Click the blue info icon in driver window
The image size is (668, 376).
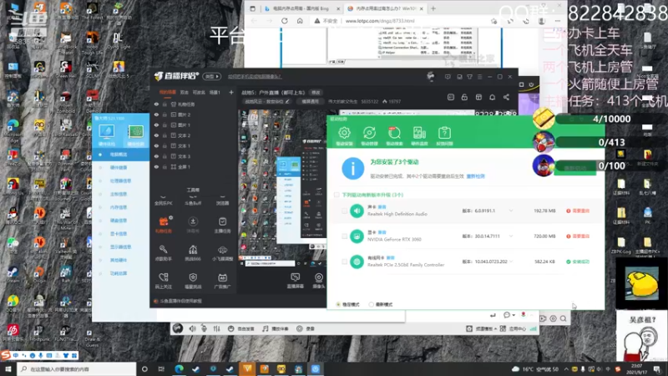(x=352, y=169)
